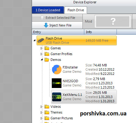Image resolution: width=136 pixels, height=123 pixels.
Task: Click the Mod question mark placeholder
Action: tap(113, 21)
